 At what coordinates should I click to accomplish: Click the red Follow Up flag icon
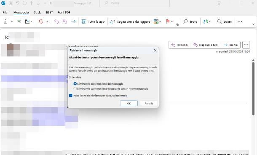(168, 21)
